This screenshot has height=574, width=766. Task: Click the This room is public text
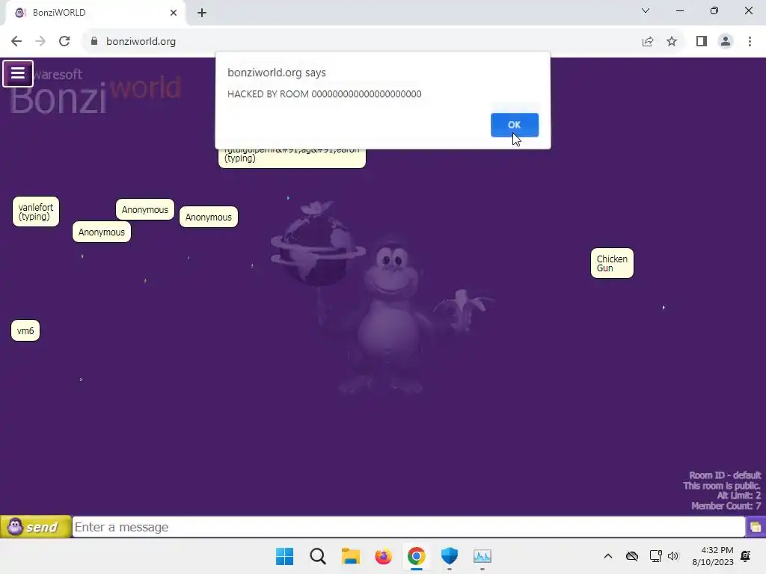click(722, 486)
